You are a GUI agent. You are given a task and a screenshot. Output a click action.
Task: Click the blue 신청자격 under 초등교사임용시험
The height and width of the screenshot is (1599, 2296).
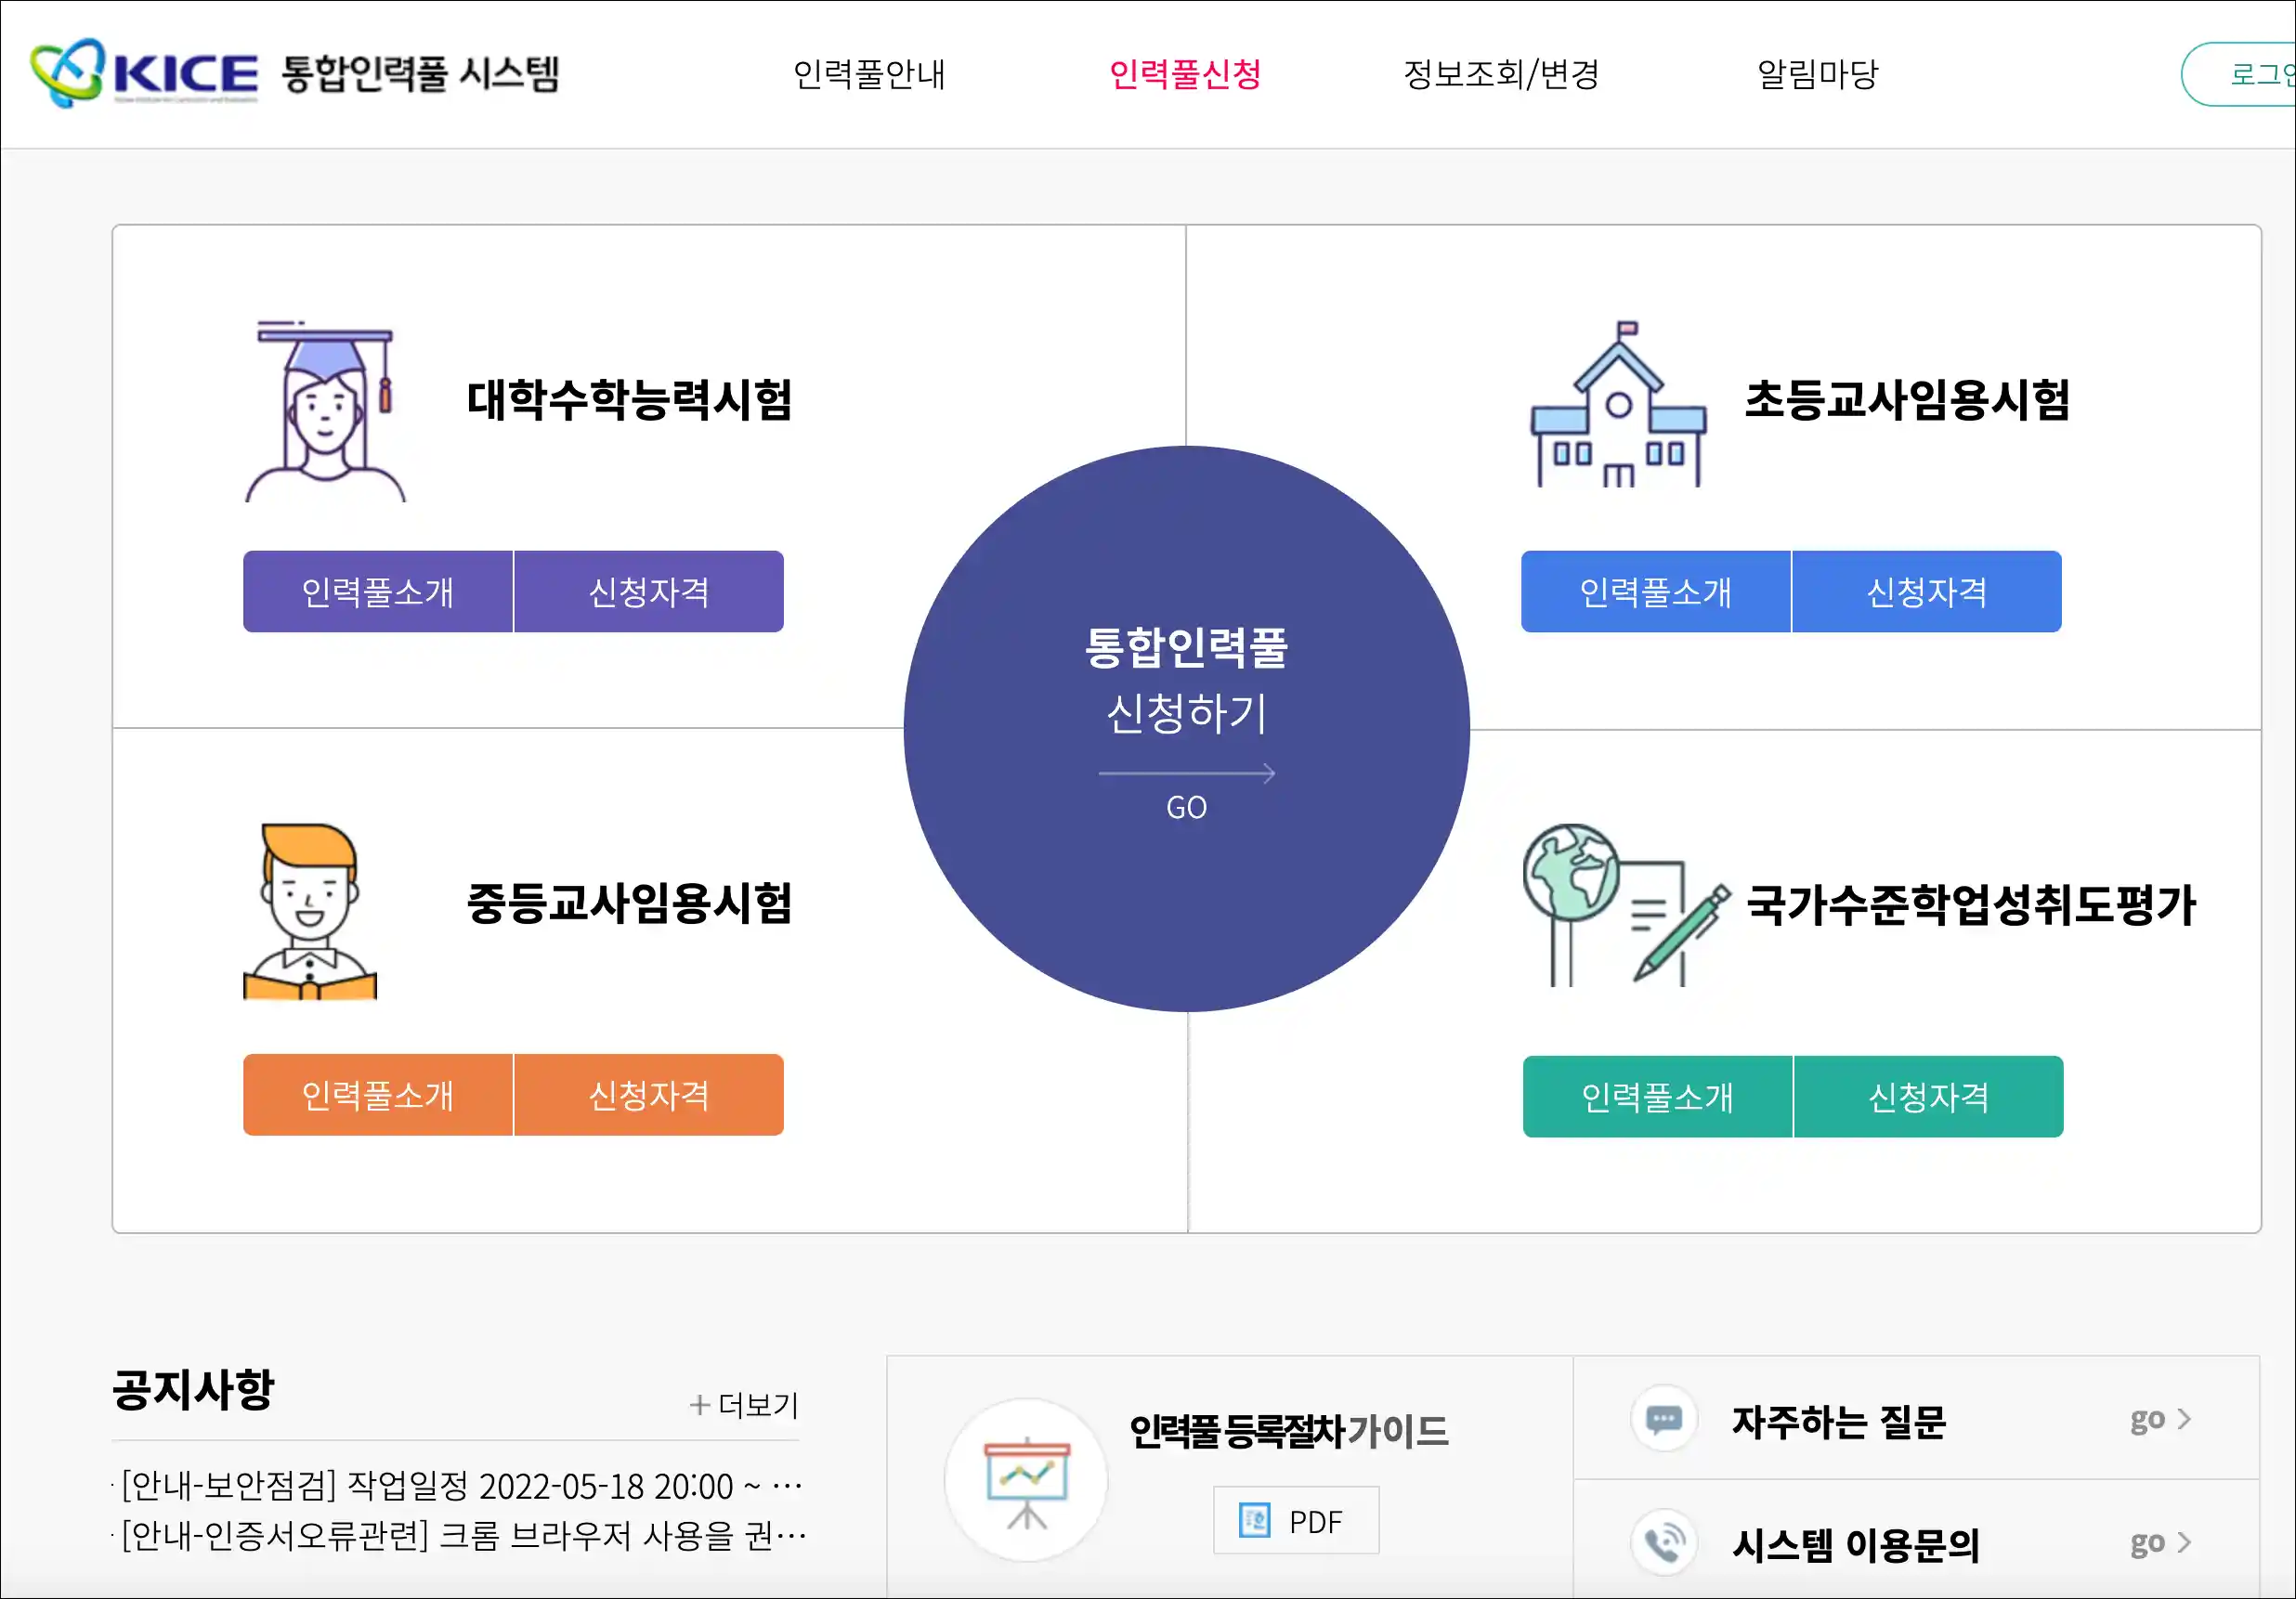pos(1927,592)
